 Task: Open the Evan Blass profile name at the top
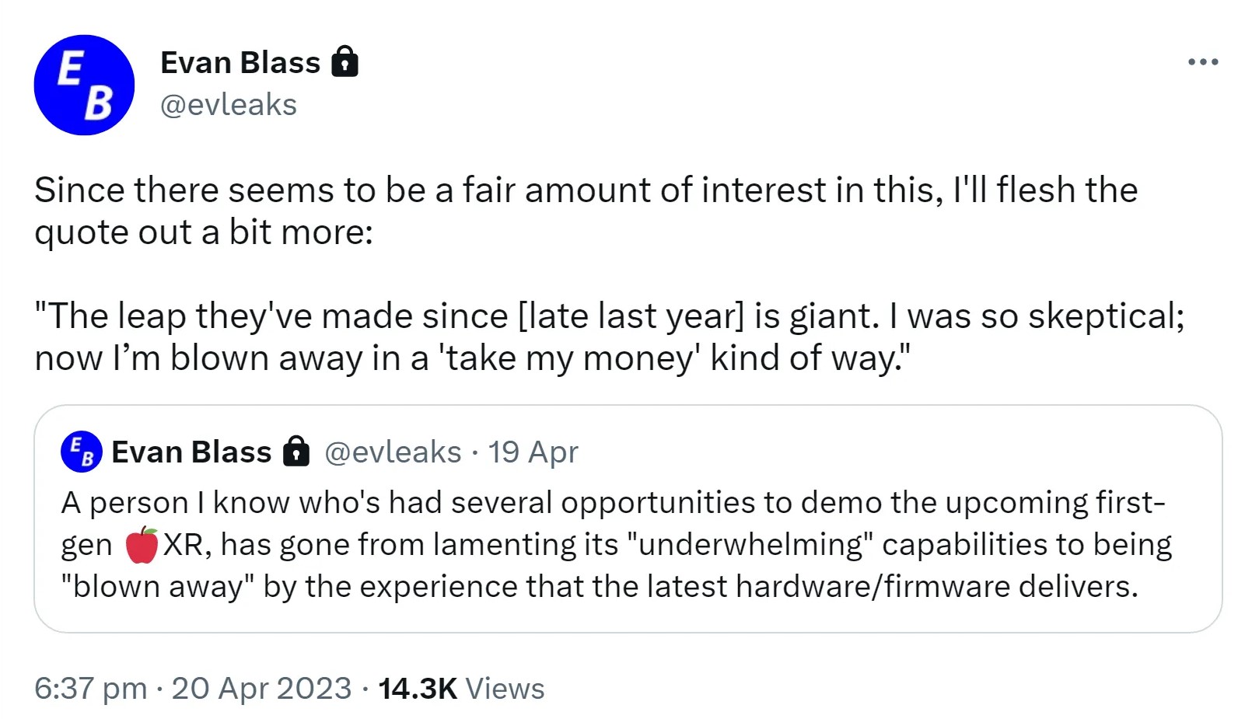coord(240,62)
